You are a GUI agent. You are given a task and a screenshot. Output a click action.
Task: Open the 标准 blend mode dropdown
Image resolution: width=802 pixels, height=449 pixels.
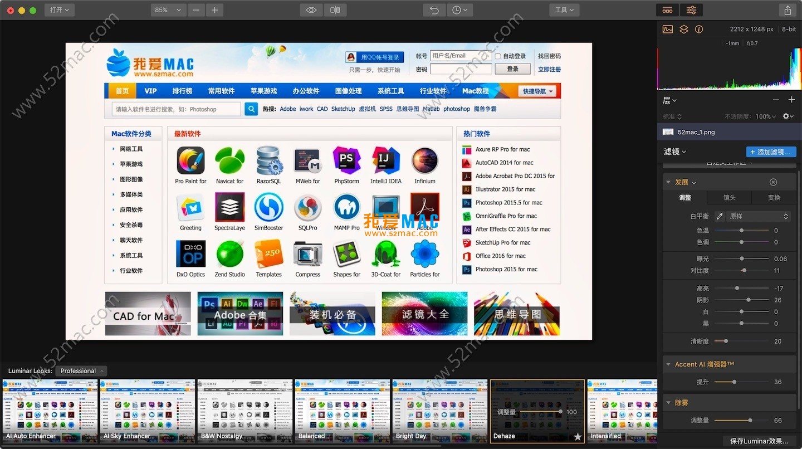point(672,116)
